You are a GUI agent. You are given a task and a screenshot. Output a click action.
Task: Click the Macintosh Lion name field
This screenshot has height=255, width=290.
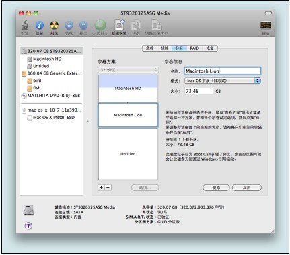click(x=223, y=71)
